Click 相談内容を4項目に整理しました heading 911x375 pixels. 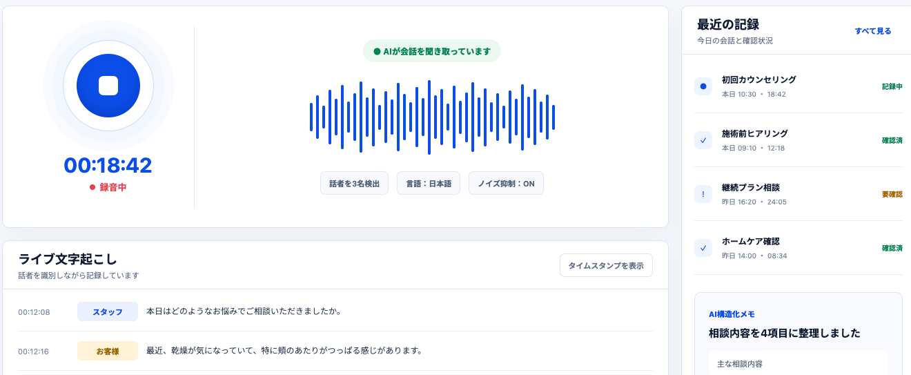click(x=785, y=334)
